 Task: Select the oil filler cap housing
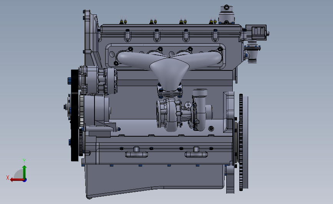[x=227, y=15]
